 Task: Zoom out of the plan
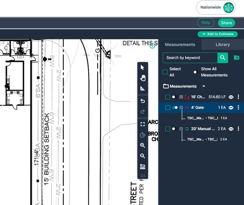coord(142,156)
